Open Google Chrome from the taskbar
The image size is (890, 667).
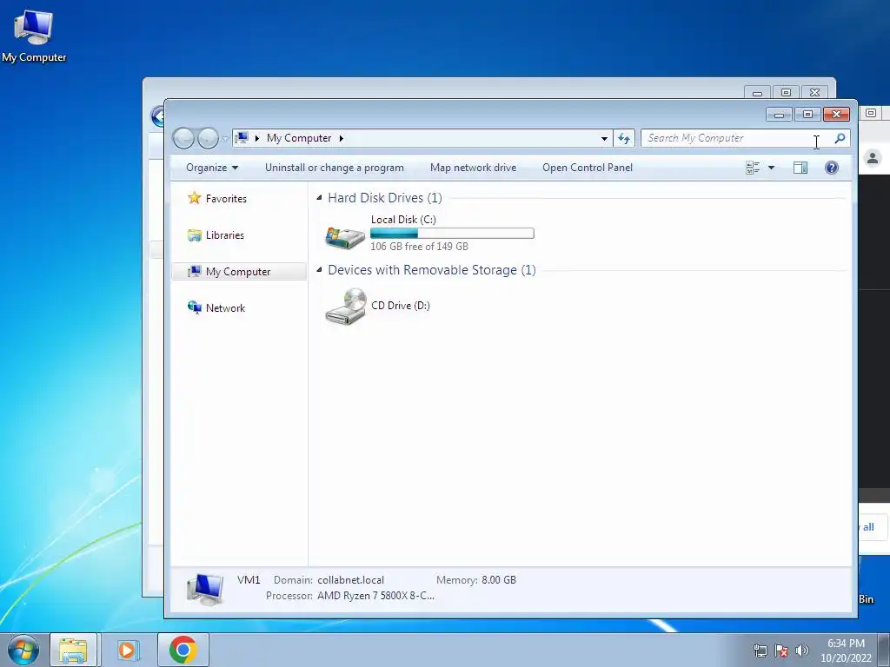point(183,650)
